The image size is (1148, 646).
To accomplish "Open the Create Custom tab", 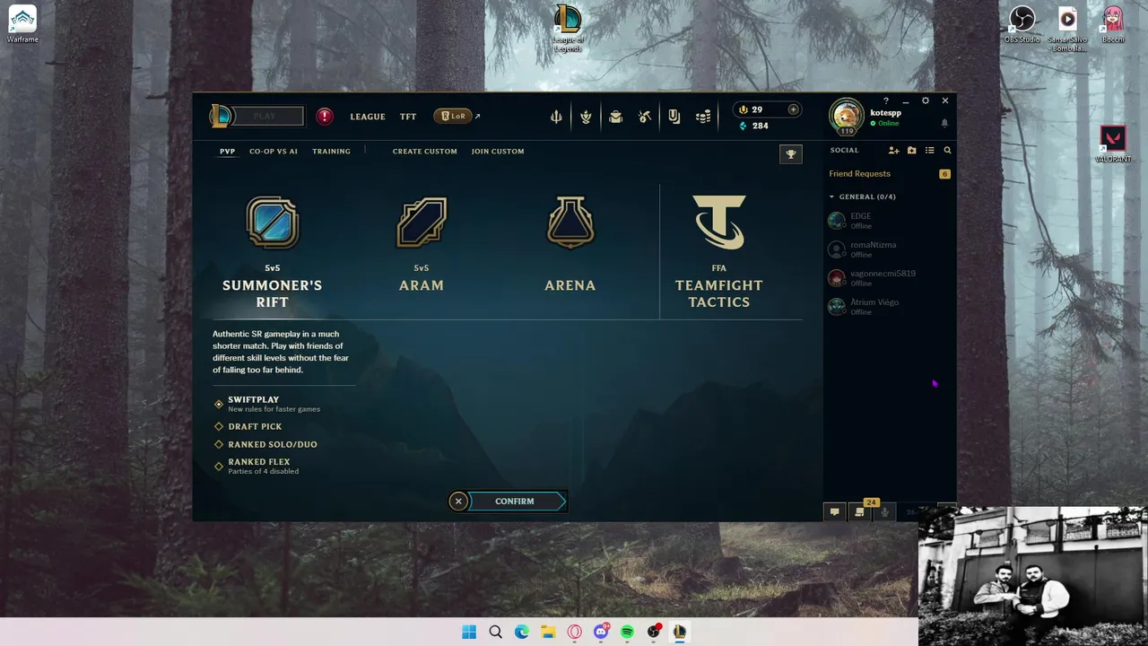I will point(424,151).
